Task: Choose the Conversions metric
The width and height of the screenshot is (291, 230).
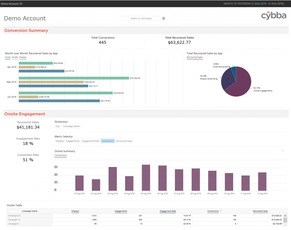Action: (x=108, y=141)
